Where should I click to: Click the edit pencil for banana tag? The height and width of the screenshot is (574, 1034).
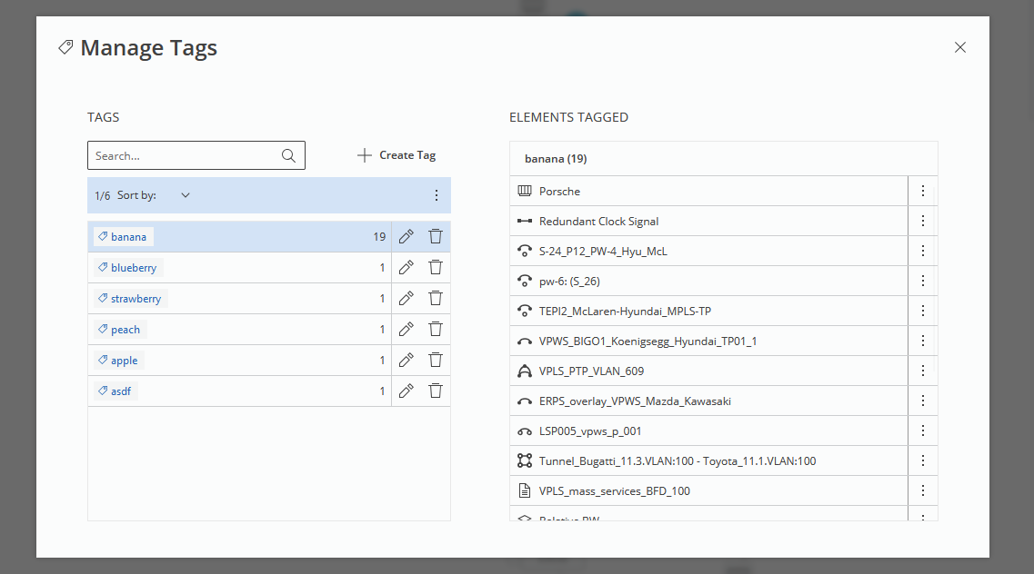tap(407, 237)
